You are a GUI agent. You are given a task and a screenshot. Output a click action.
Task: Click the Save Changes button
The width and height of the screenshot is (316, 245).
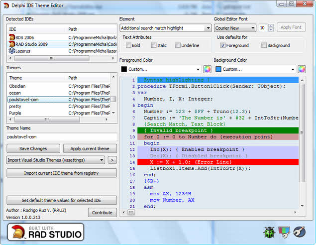33,148
